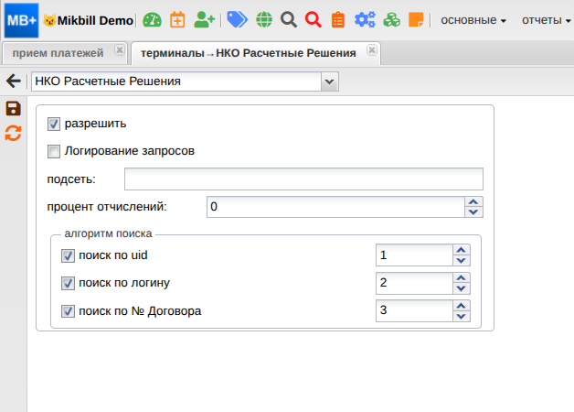Viewport: 574px width, 412px height.
Task: Toggle 'поиск по № Договора' checkbox
Action: [68, 311]
